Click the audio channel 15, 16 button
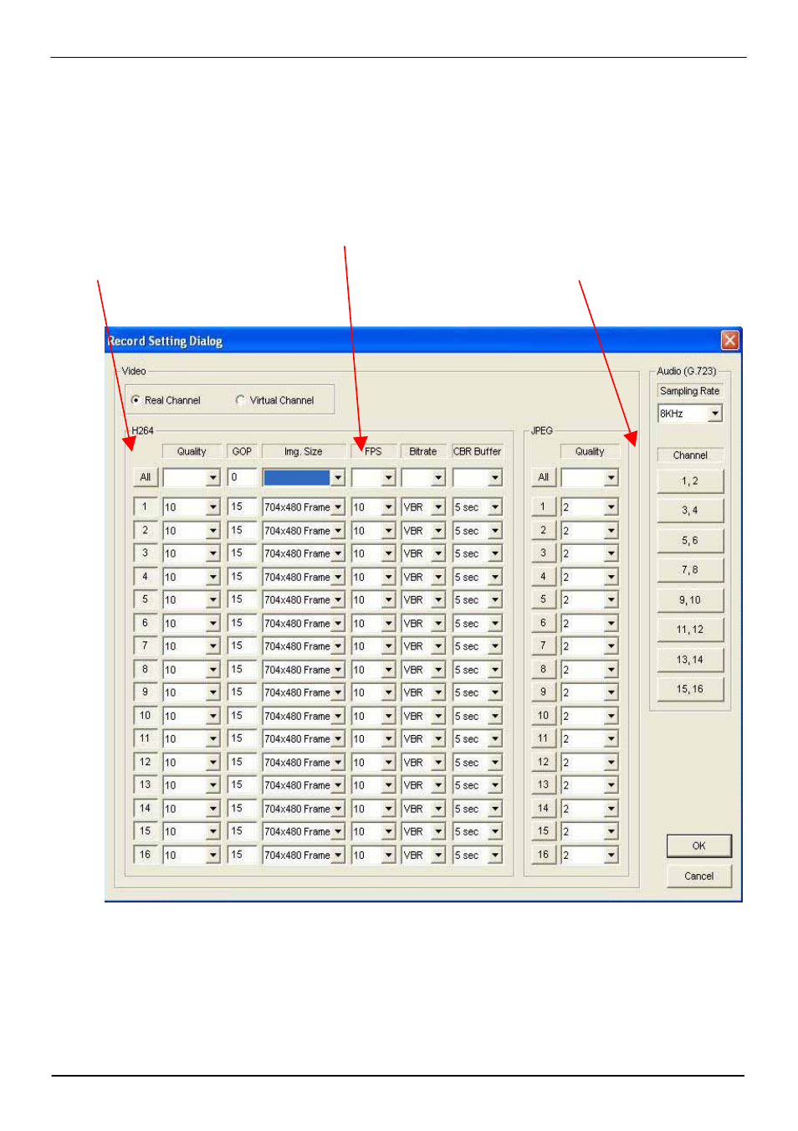 [x=690, y=689]
